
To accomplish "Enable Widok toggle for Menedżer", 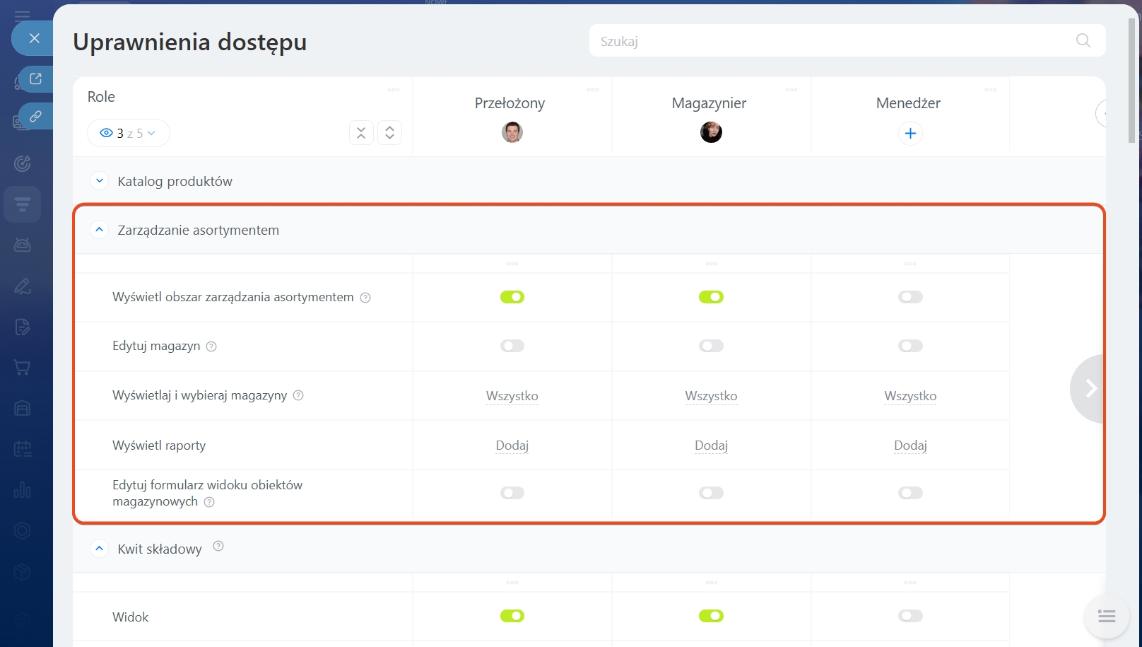I will pos(910,616).
